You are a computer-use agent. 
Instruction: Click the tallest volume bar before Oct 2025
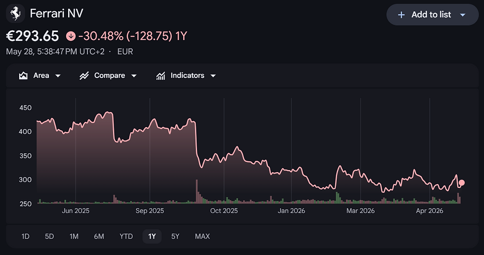pos(197,191)
